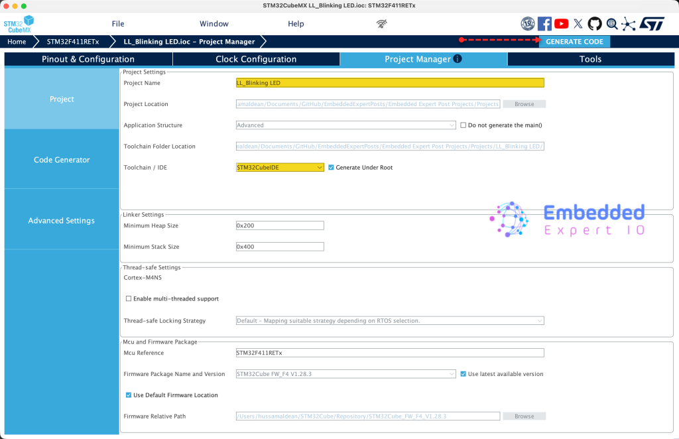Open the YouTube channel icon
The image size is (679, 439).
(x=561, y=24)
